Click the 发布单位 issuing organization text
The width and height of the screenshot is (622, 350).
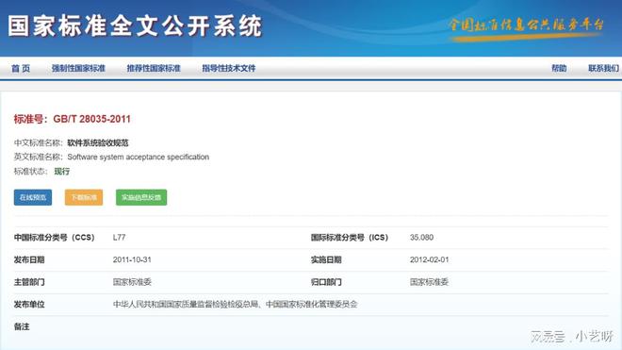[x=236, y=305]
